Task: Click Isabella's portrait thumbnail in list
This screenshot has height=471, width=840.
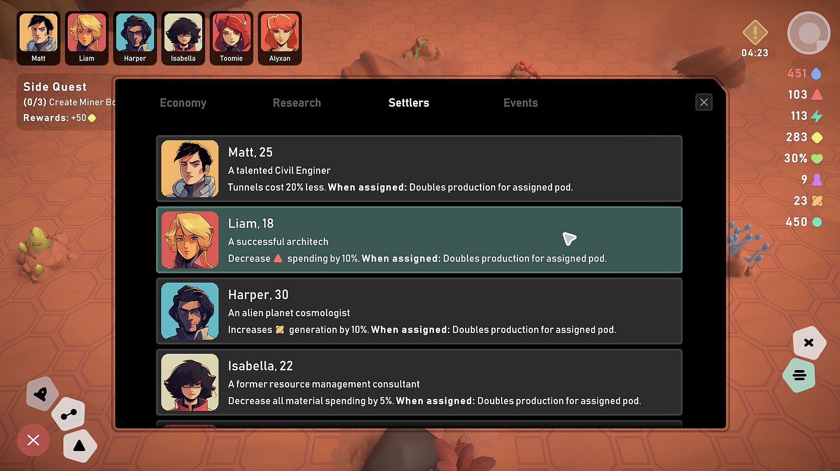Action: coord(189,382)
